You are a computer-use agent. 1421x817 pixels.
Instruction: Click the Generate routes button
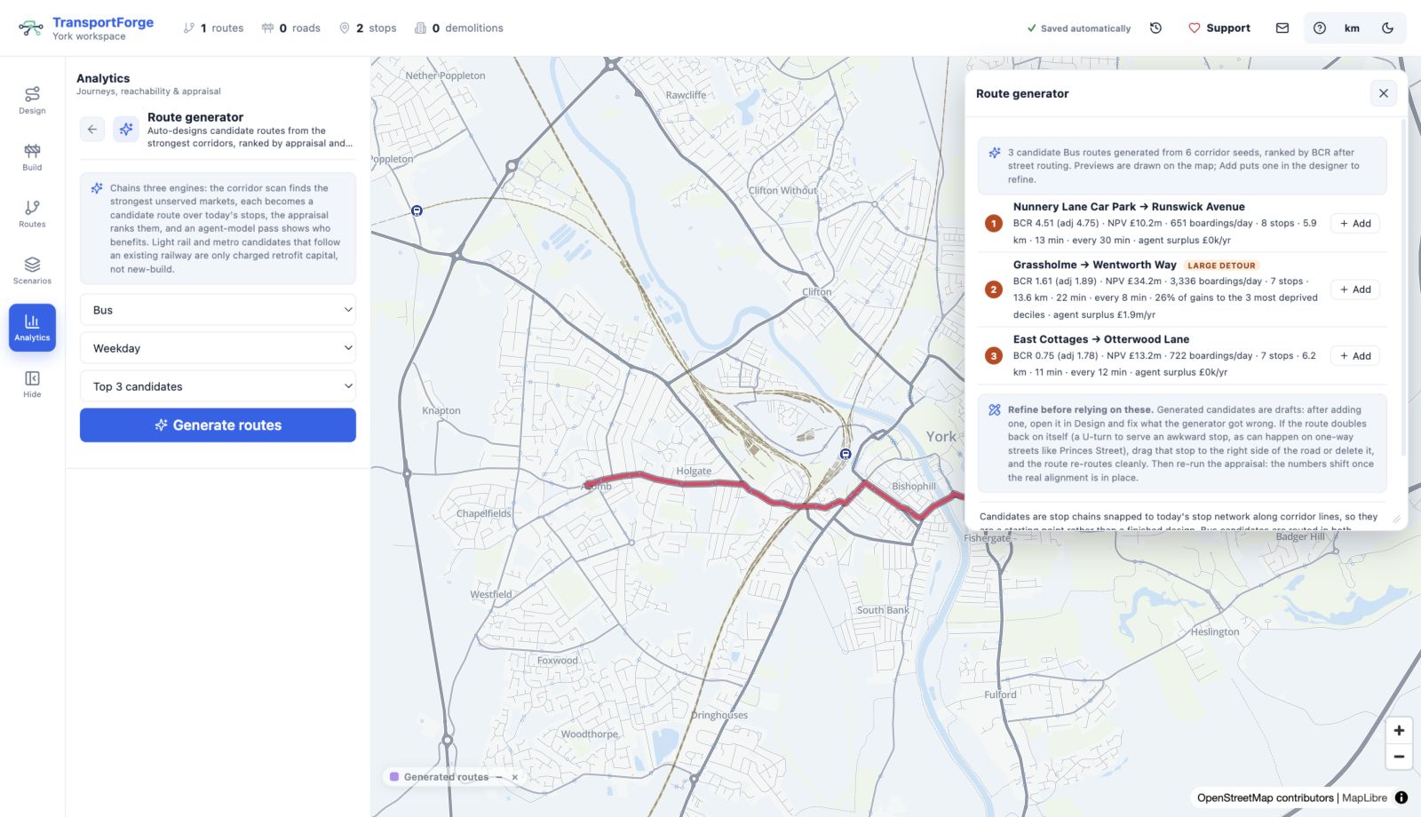click(x=218, y=425)
